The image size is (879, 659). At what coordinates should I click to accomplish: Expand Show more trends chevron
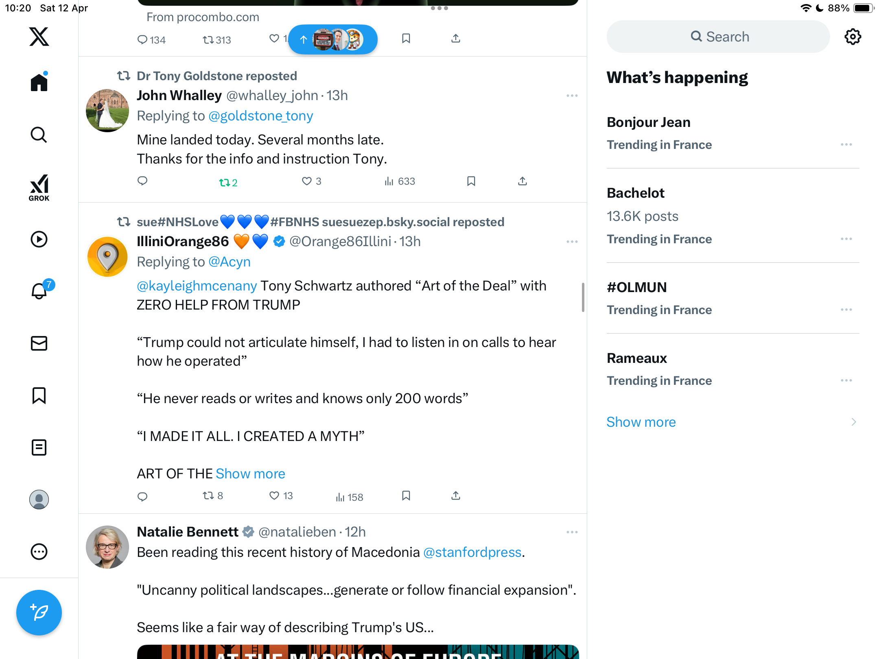[x=854, y=422]
